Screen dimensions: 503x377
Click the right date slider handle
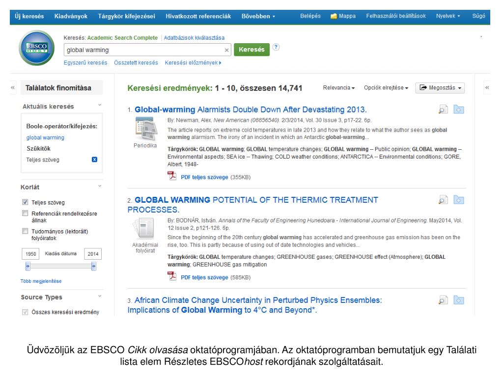click(94, 266)
